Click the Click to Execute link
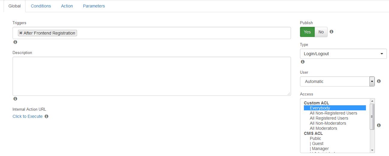Viewport: 389px width, 156px height. (x=28, y=116)
